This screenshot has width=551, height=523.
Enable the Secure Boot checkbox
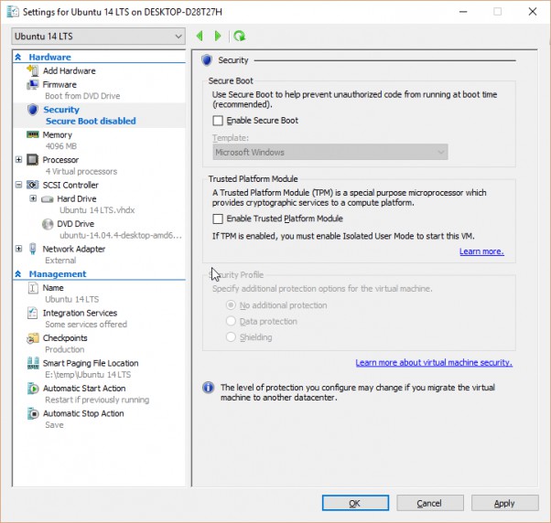point(218,121)
